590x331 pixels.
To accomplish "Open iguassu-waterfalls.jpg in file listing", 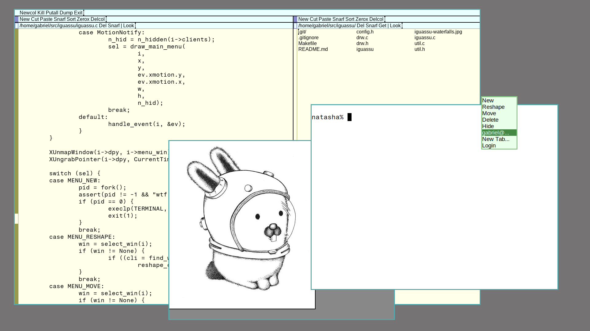I will tap(438, 32).
